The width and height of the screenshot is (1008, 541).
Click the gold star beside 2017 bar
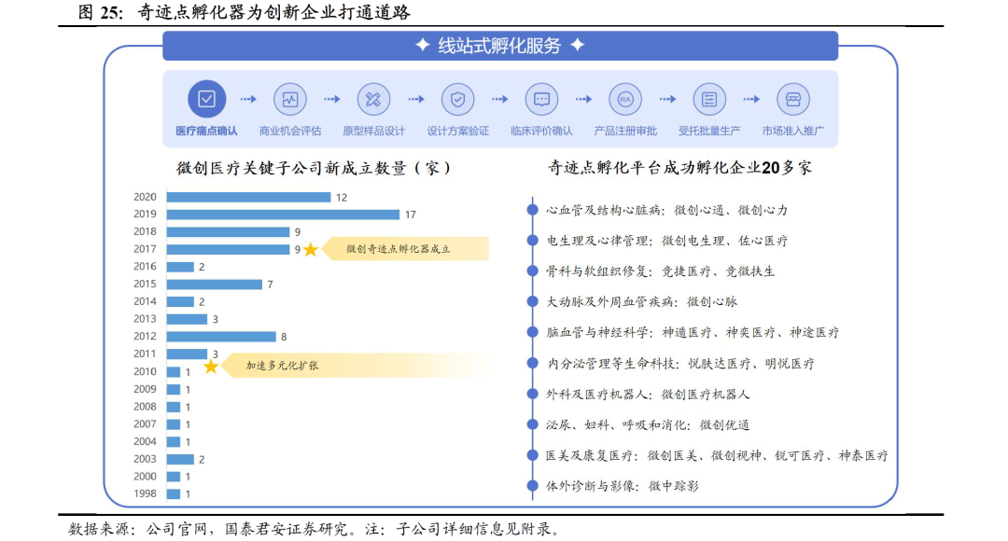[311, 249]
